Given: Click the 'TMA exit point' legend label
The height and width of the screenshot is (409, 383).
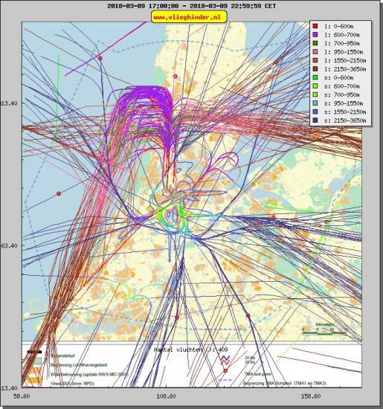Looking at the screenshot, I should (258, 374).
